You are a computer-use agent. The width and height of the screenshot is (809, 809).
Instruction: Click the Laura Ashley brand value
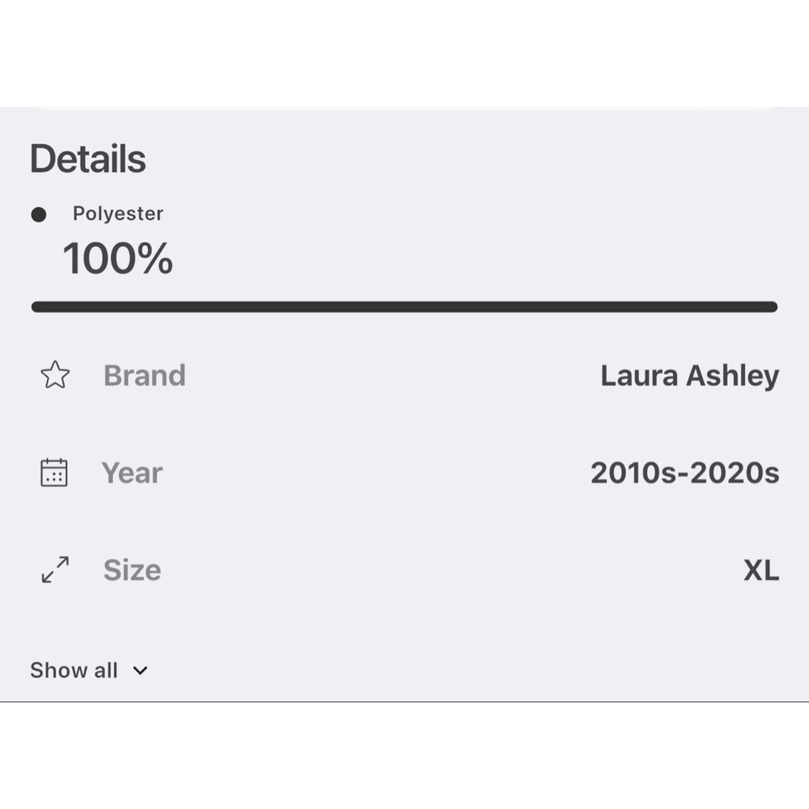(689, 375)
